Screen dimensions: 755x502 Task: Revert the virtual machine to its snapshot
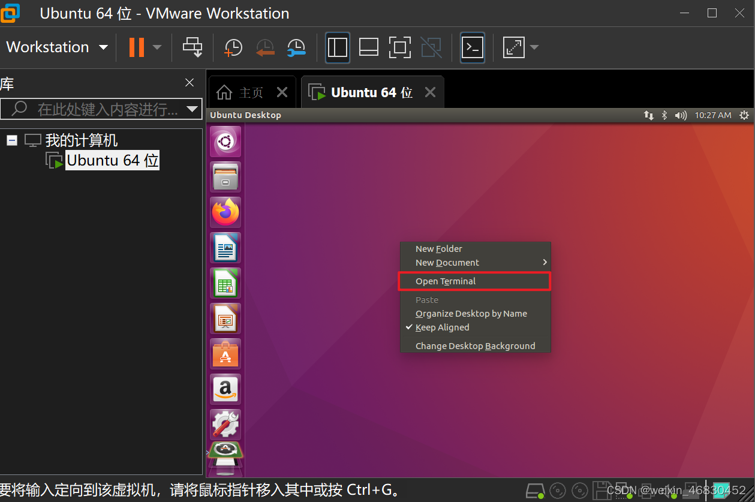(x=264, y=47)
